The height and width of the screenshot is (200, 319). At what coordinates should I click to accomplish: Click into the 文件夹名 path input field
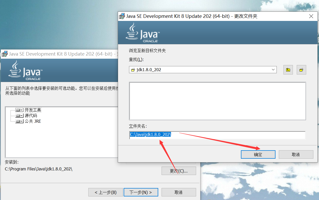[x=217, y=135]
